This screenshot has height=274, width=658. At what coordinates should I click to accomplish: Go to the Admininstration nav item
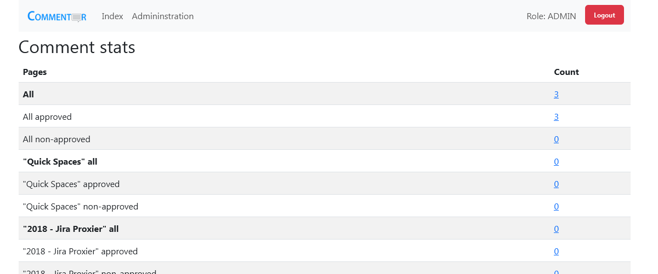pyautogui.click(x=163, y=16)
